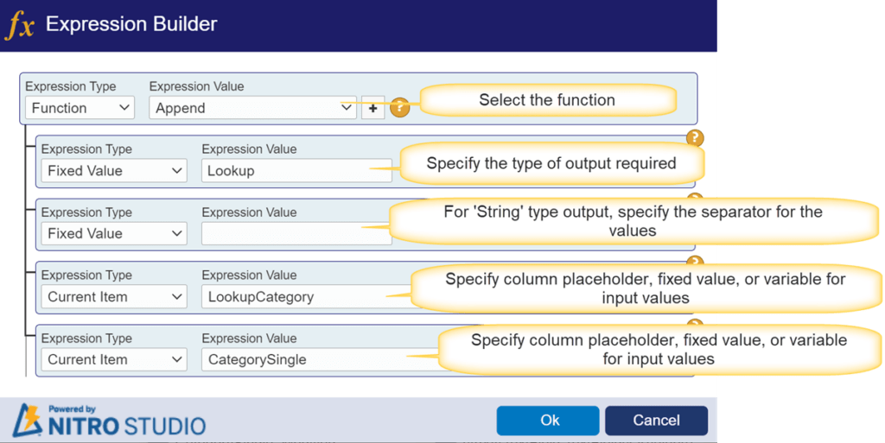885x443 pixels.
Task: Click the LookupCategory expression value field
Action: pos(305,296)
